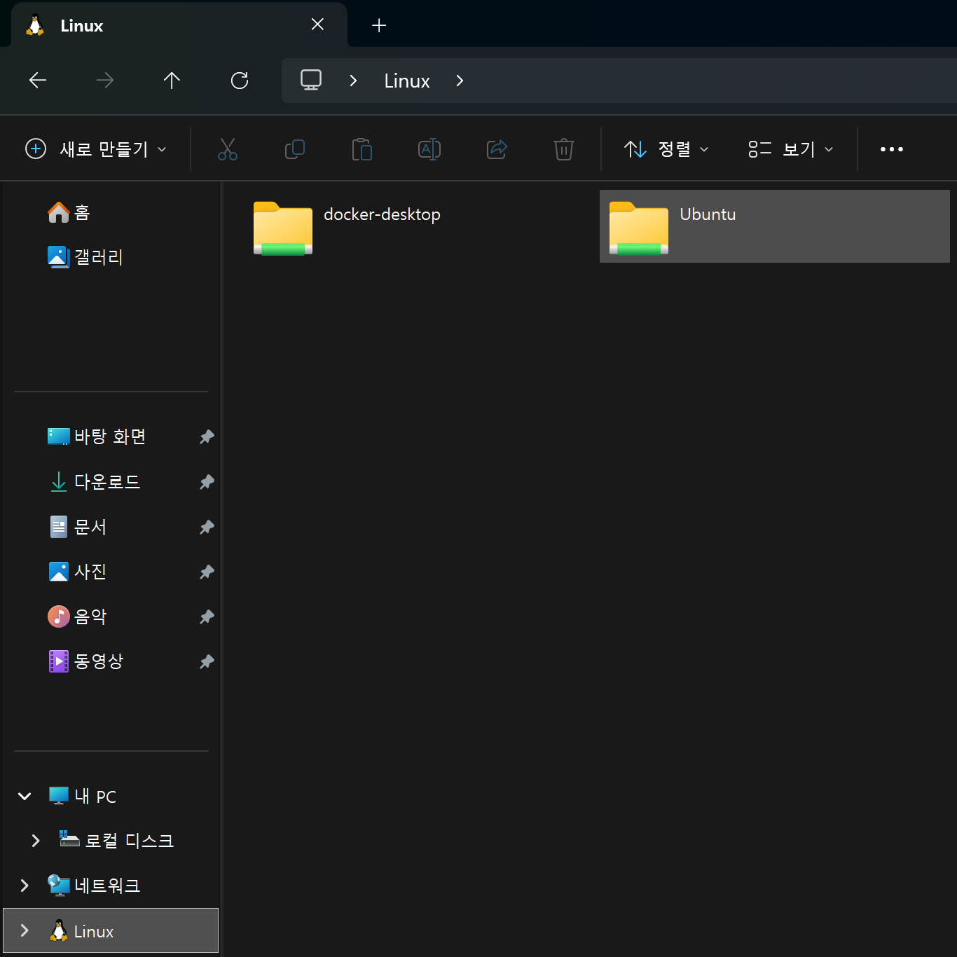Open the 새로 만들기 menu
Image resolution: width=957 pixels, height=957 pixels.
96,149
